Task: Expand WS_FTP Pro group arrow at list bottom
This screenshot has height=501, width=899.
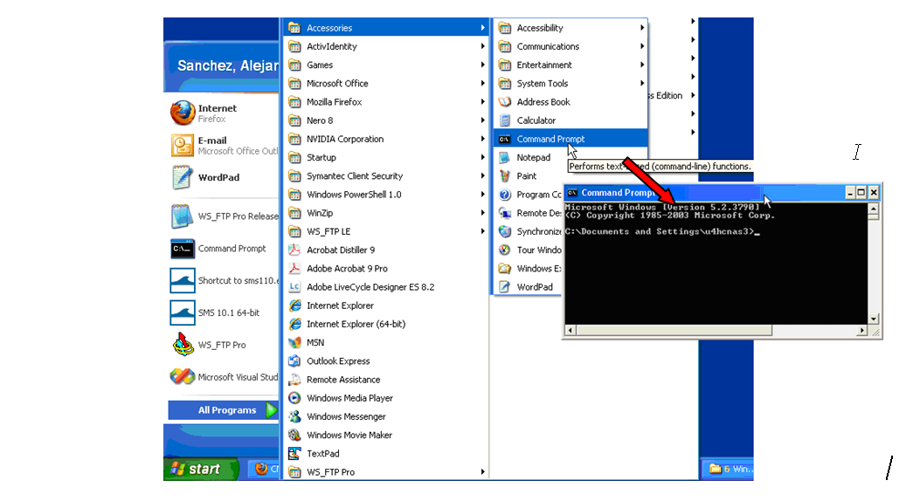Action: tap(483, 472)
